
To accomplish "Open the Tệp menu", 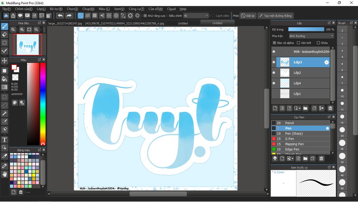I will pyautogui.click(x=6, y=9).
